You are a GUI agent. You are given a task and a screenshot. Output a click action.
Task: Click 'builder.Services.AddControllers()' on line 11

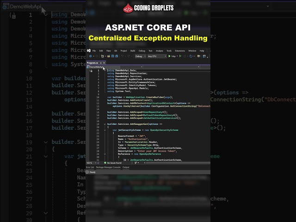[130, 100]
